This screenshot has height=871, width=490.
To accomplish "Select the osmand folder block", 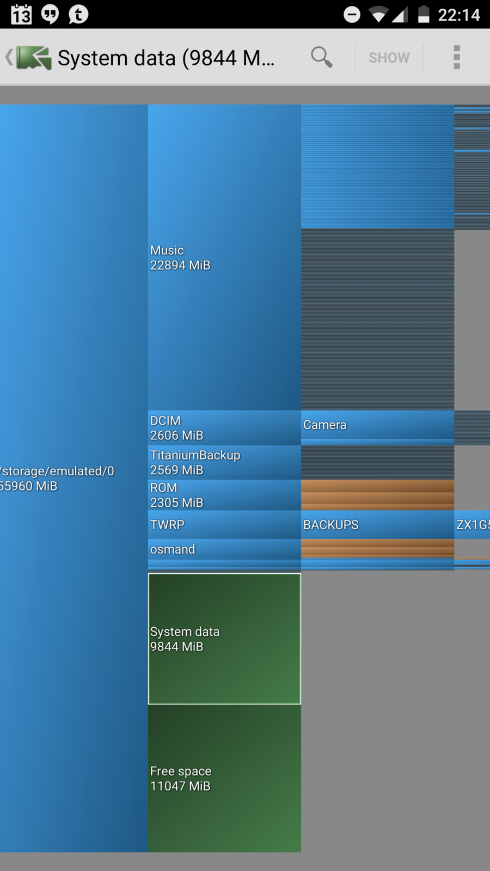I will tap(224, 549).
